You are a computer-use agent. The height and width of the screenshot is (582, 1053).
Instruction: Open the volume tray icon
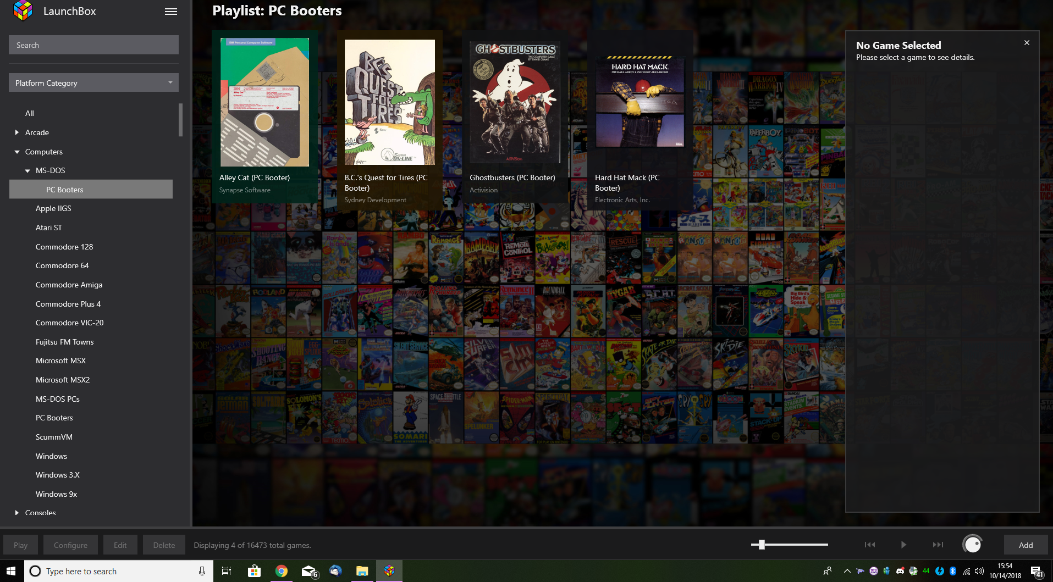click(979, 571)
